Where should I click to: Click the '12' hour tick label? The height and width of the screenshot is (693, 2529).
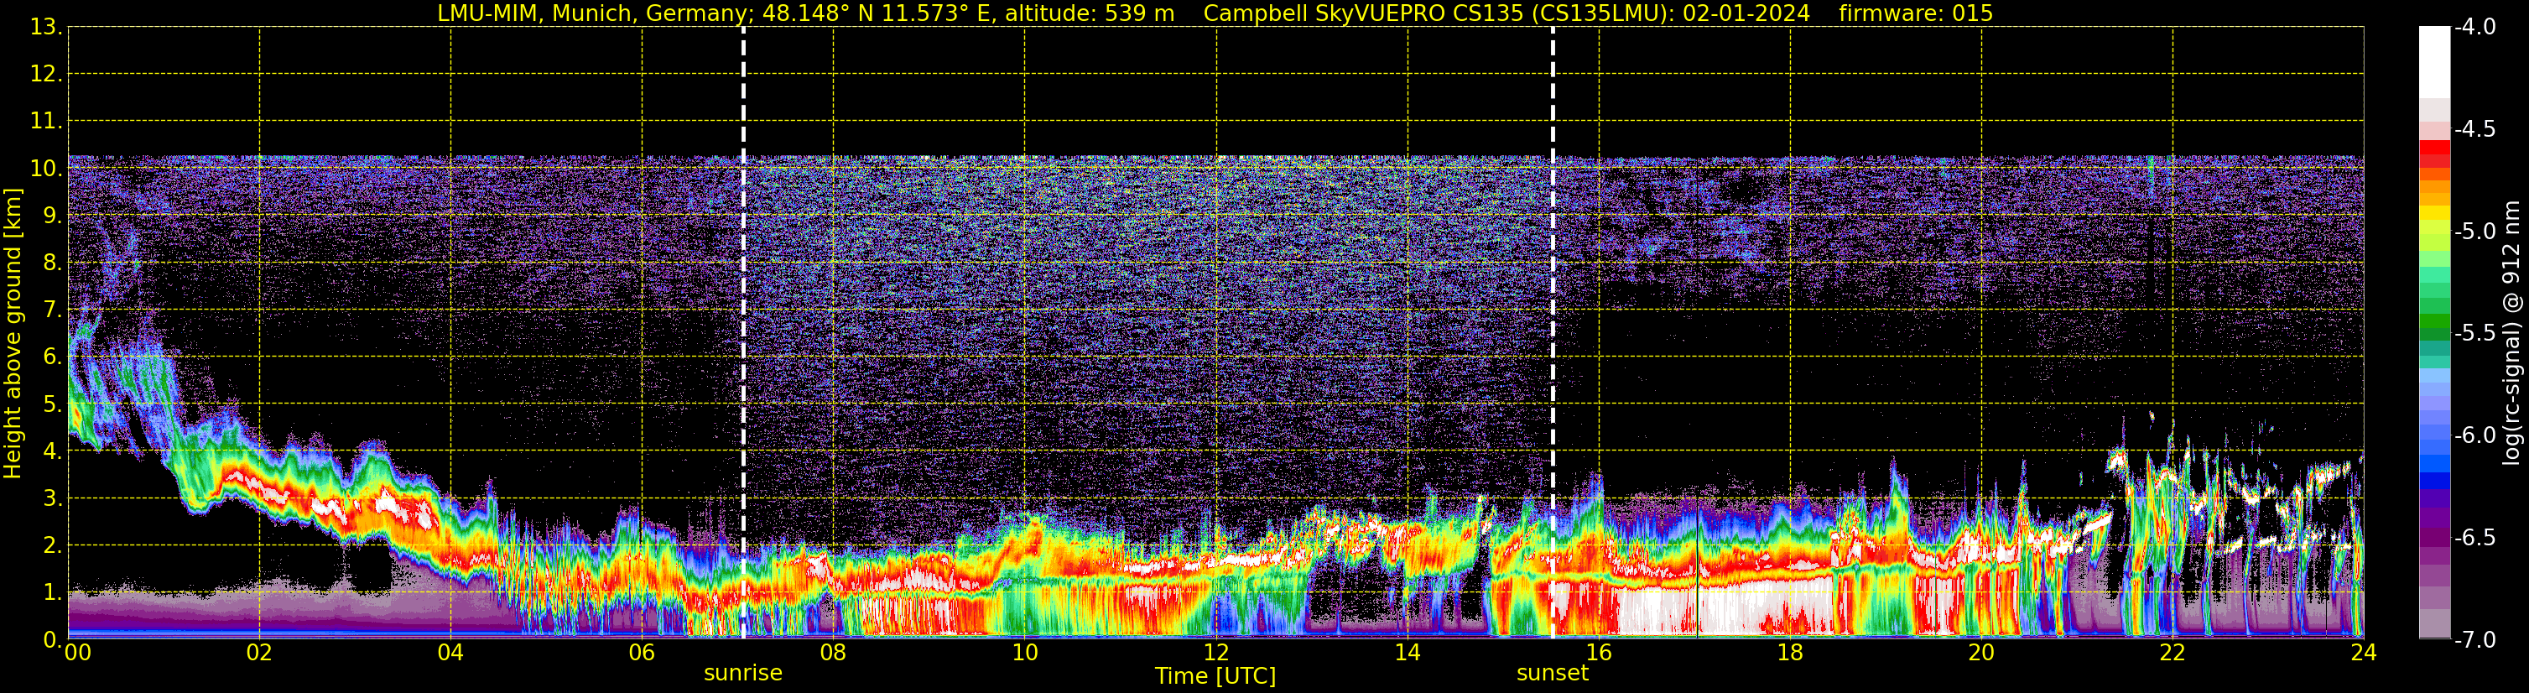pyautogui.click(x=1215, y=653)
